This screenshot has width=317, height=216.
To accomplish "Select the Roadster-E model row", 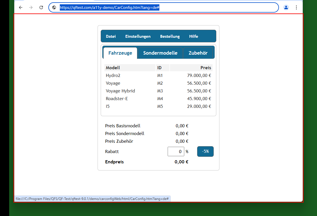I will coord(158,98).
